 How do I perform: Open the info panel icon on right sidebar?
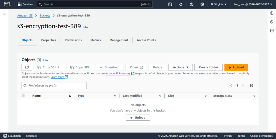(x=272, y=13)
